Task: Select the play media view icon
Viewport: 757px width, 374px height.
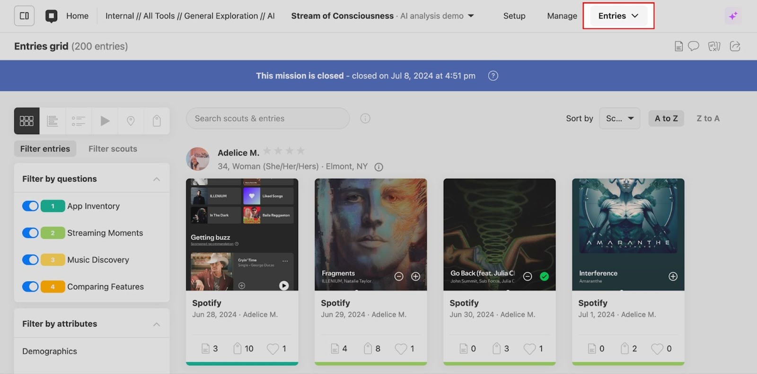Action: click(x=105, y=121)
